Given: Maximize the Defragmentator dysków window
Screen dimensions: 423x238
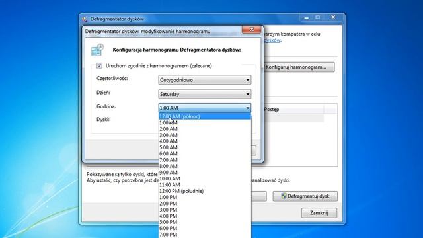Looking at the screenshot, I should (318, 18).
